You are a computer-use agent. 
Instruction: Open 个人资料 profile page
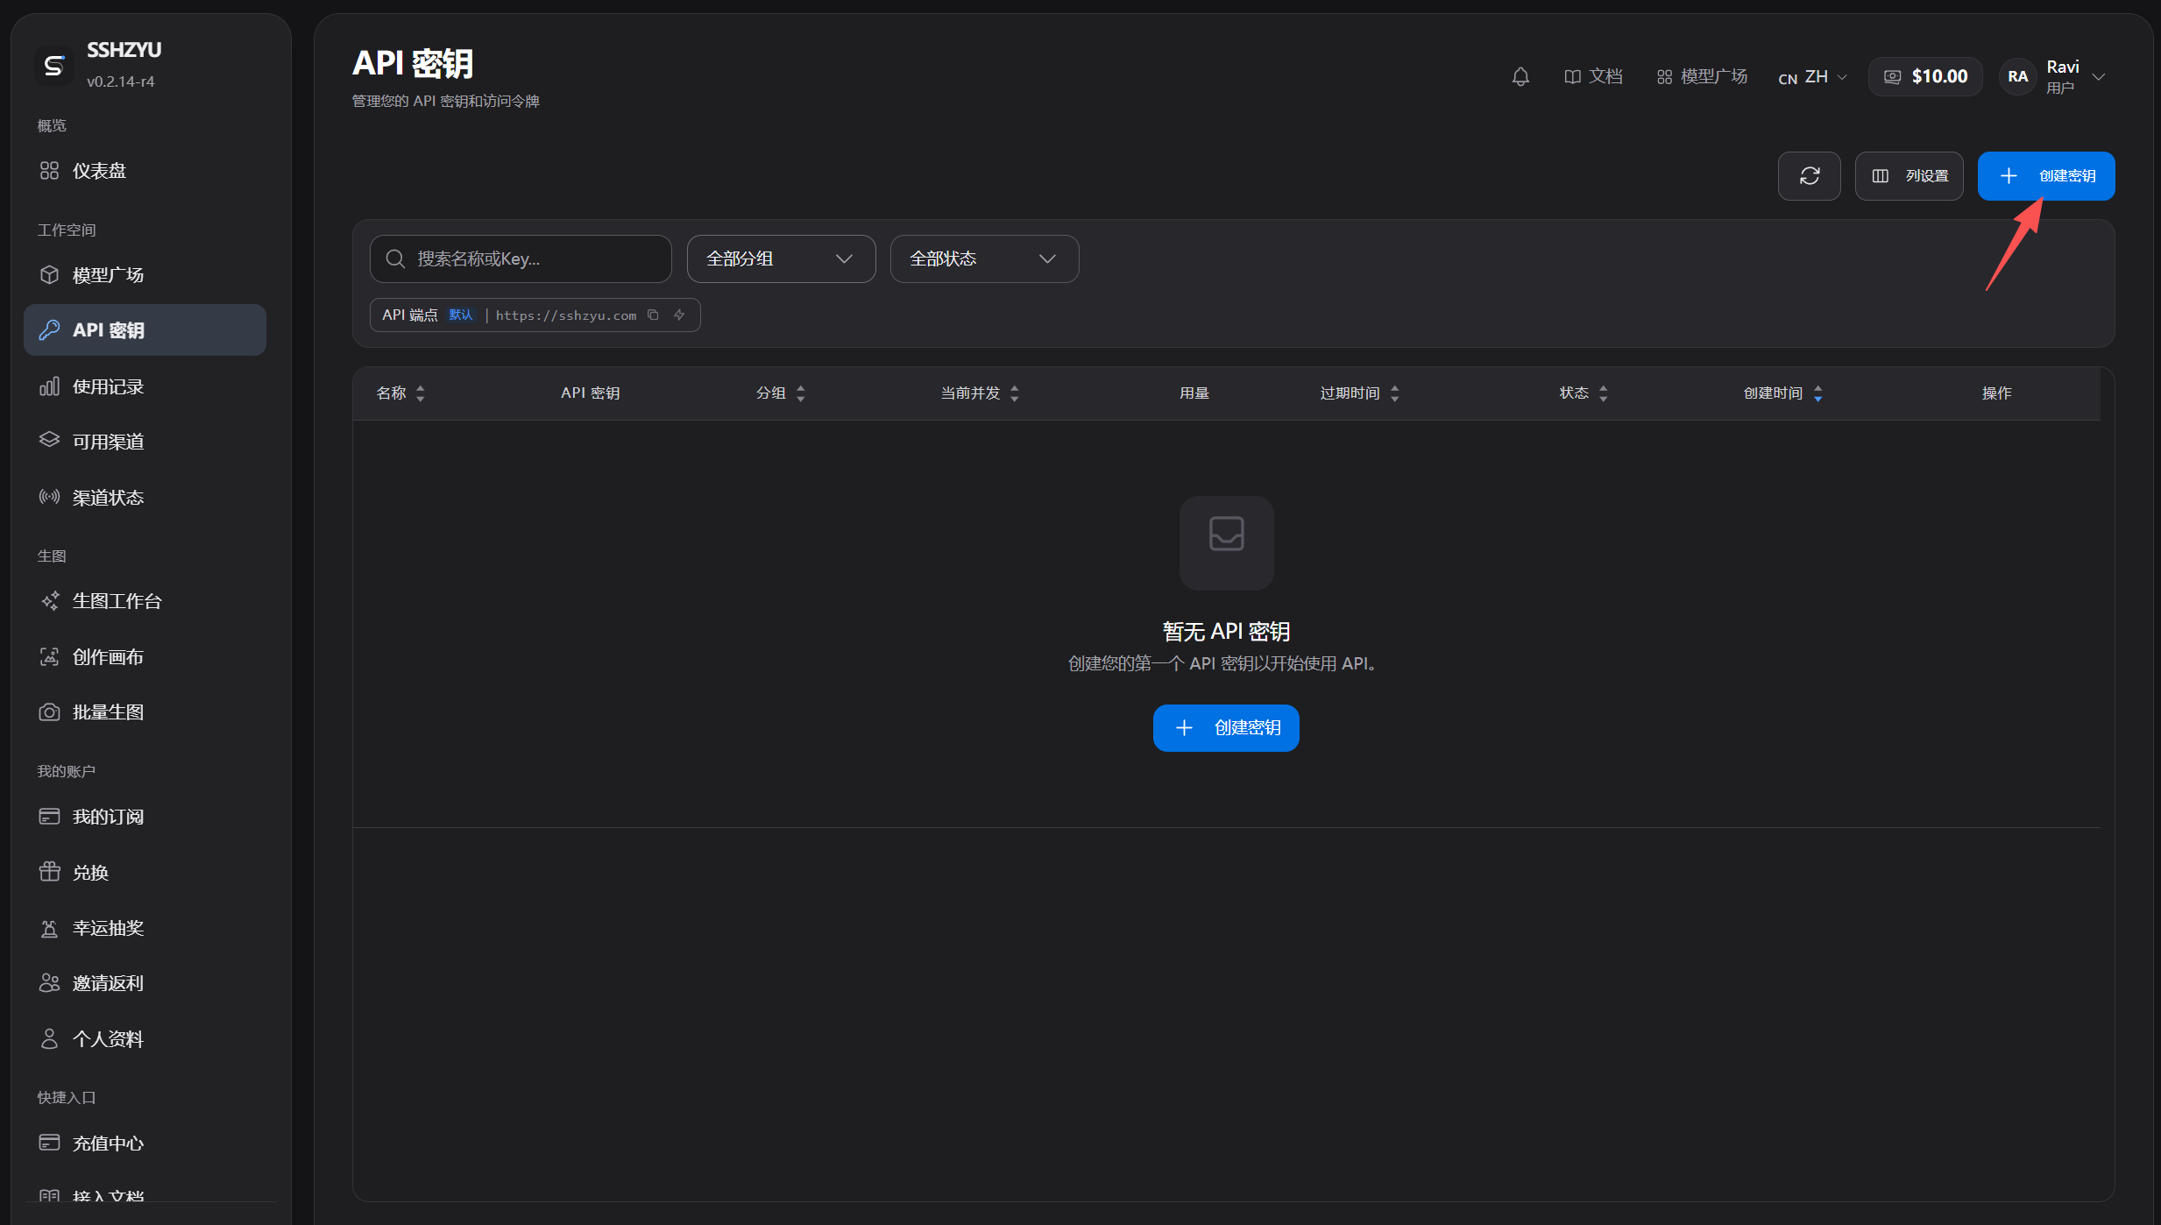click(145, 1039)
